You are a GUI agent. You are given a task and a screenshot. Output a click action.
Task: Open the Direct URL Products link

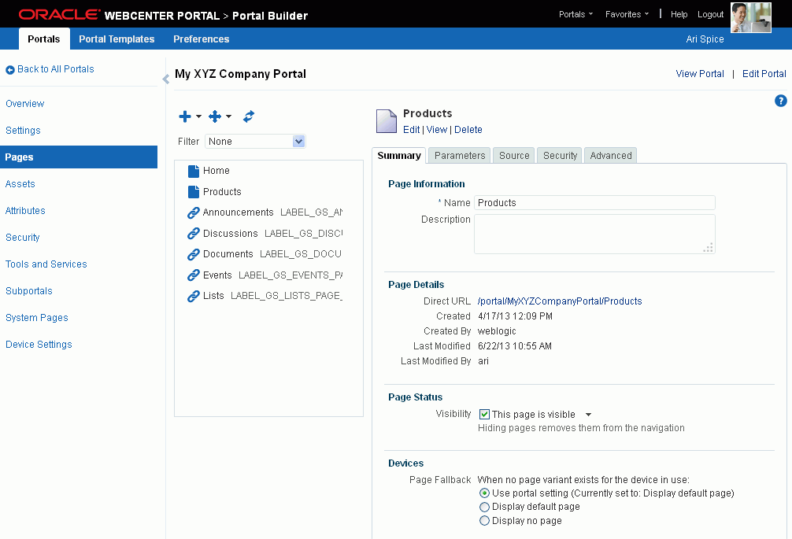(x=560, y=301)
